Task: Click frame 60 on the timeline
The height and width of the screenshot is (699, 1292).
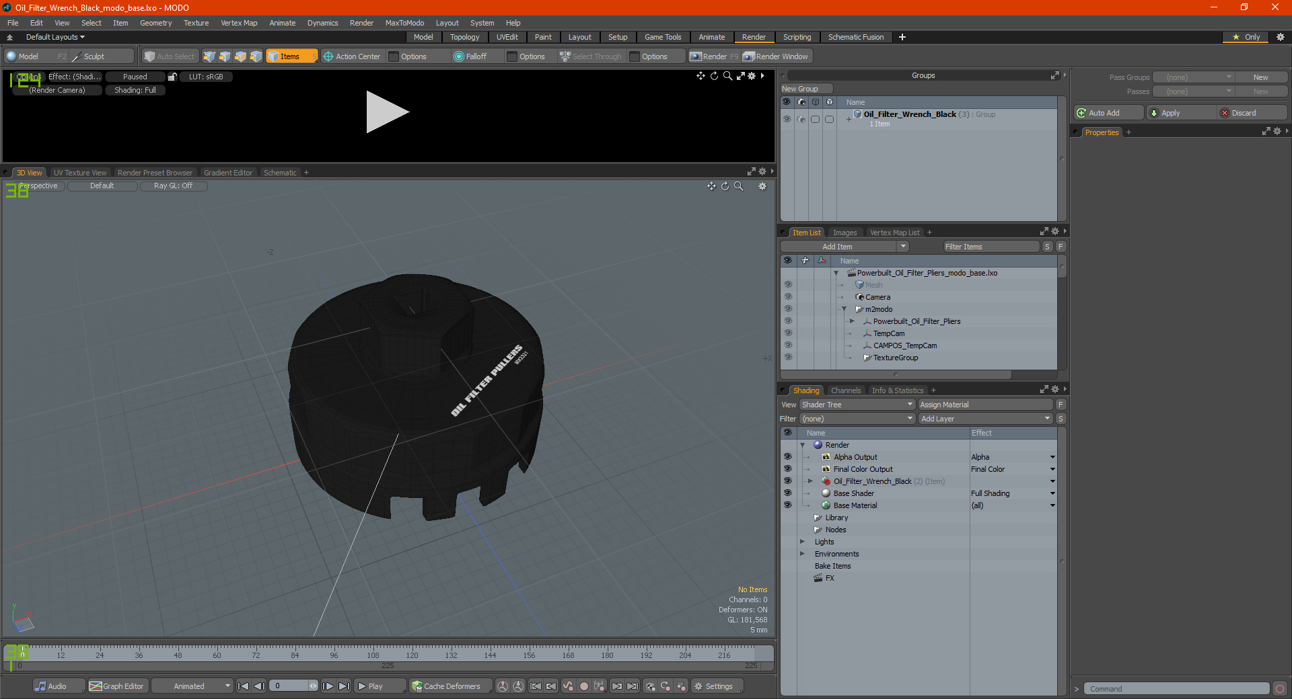Action: 217,655
